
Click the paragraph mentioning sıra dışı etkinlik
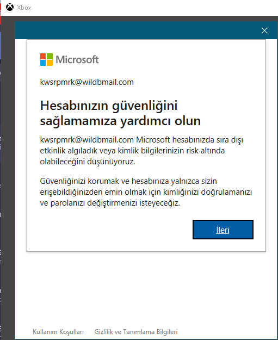click(x=141, y=151)
